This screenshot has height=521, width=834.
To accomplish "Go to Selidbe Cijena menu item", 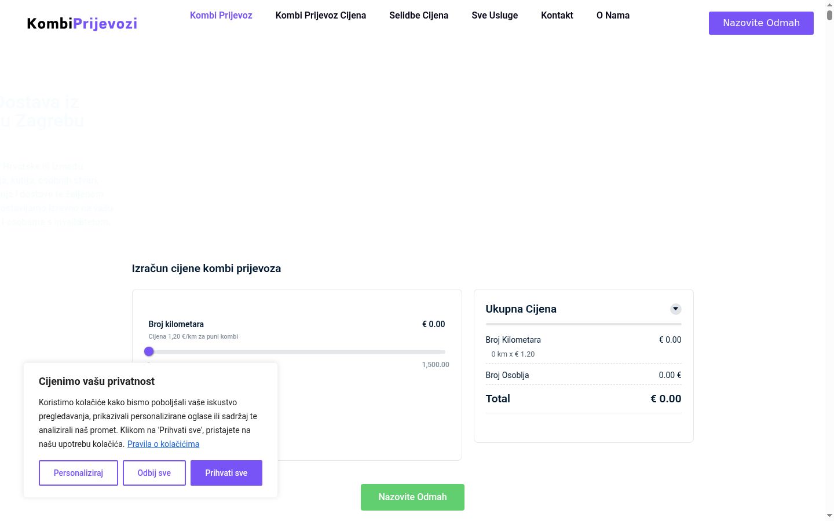I will click(x=419, y=16).
